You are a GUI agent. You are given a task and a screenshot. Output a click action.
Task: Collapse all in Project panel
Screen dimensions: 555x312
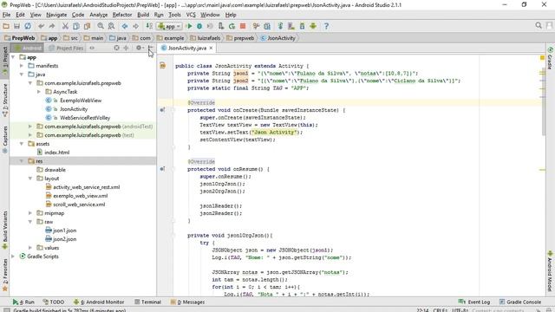(x=126, y=48)
